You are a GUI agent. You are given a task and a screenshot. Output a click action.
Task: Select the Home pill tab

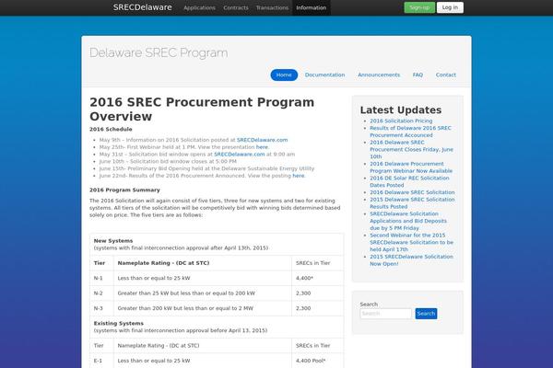click(284, 75)
